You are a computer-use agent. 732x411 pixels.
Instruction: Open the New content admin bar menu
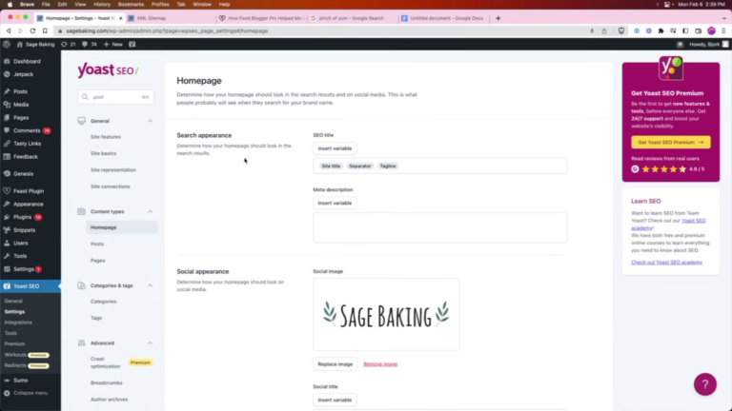click(x=113, y=45)
